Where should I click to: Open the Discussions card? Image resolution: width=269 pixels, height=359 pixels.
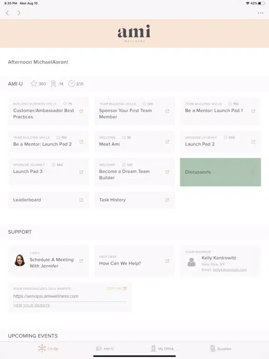[220, 172]
